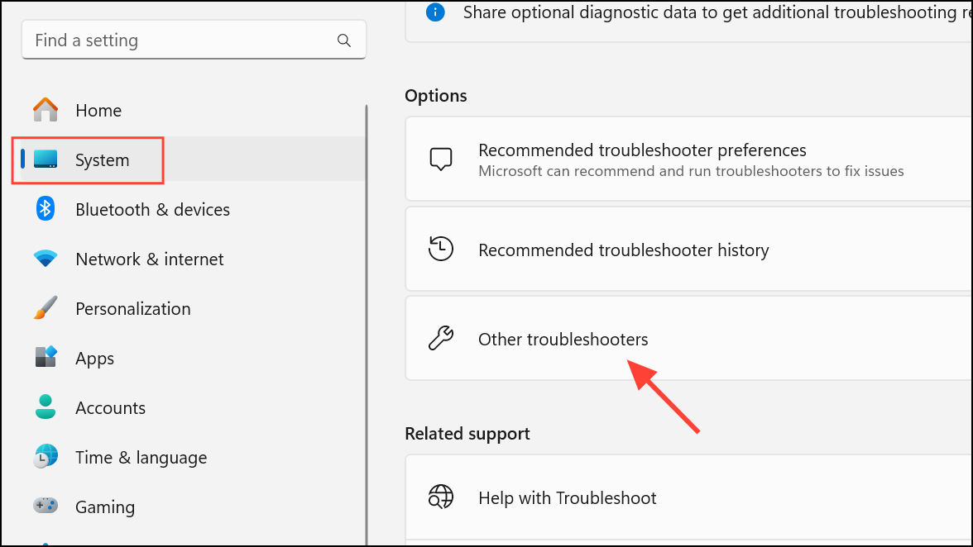Click the Apps squares icon
This screenshot has height=547, width=973.
tap(46, 358)
